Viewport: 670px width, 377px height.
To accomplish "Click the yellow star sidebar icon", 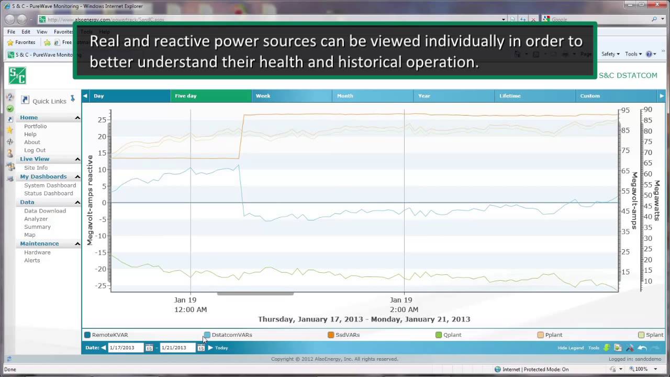I will [10, 130].
